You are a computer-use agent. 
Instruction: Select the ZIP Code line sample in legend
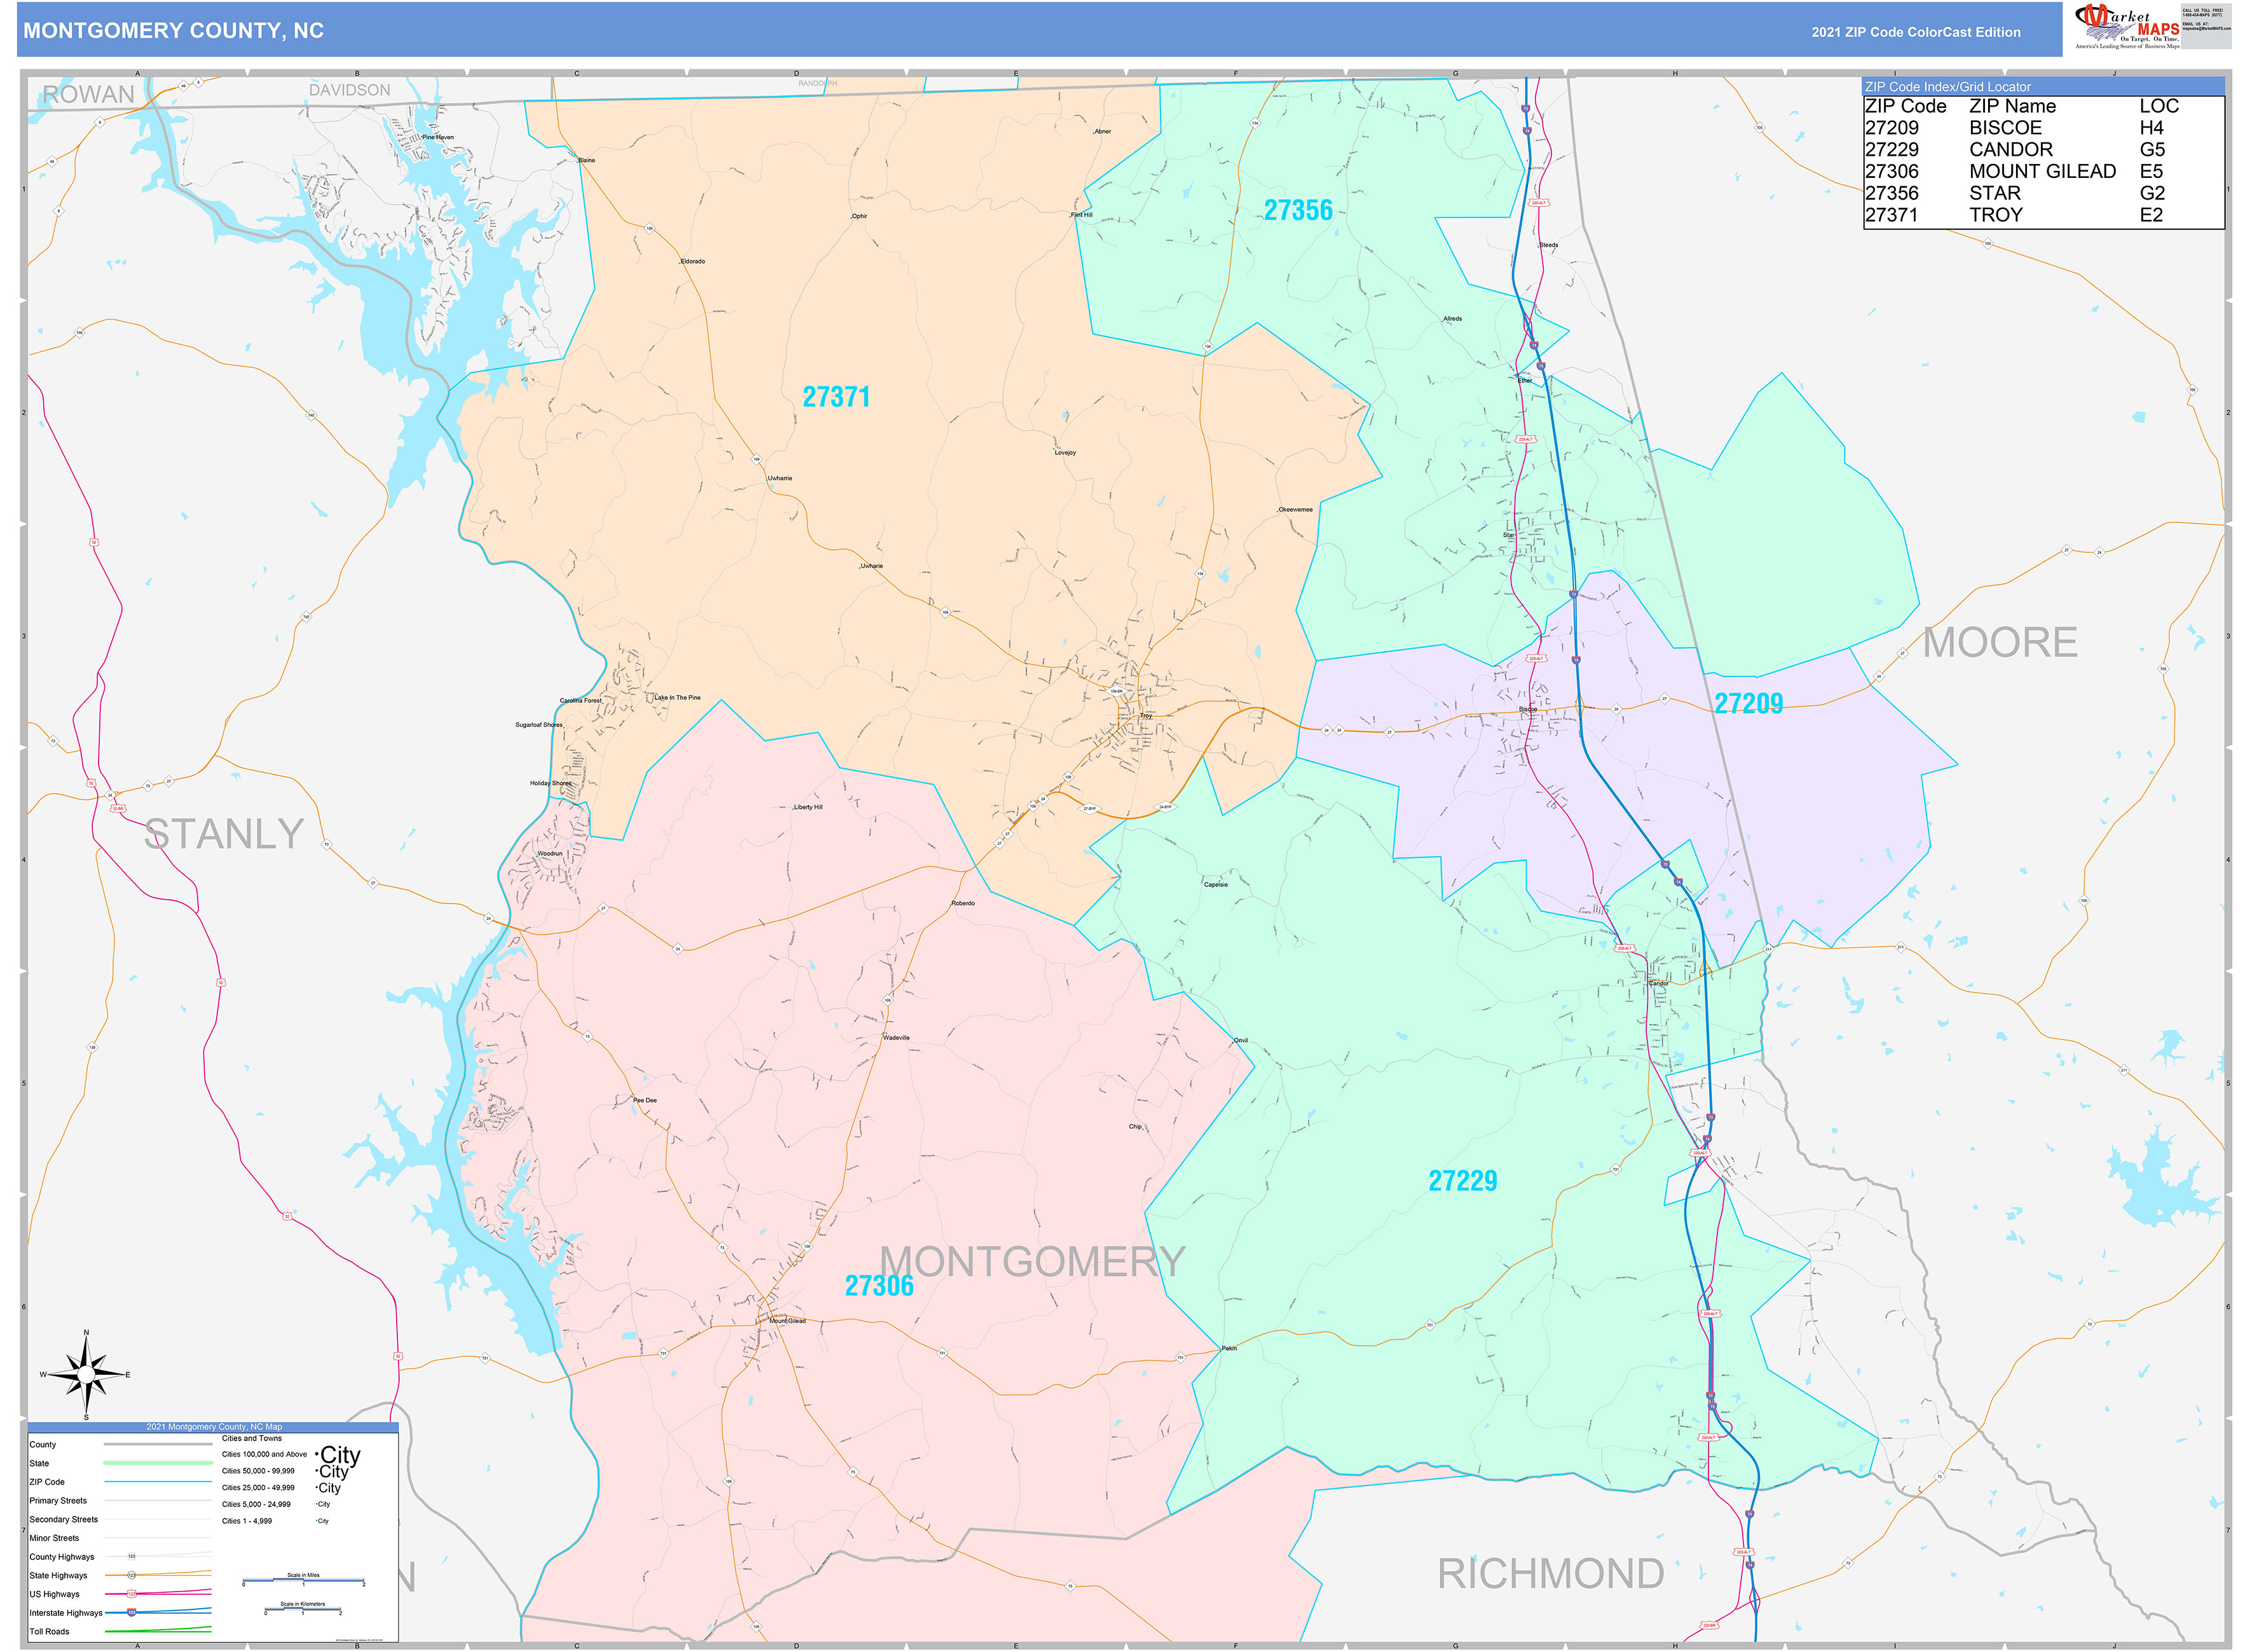click(x=158, y=1482)
